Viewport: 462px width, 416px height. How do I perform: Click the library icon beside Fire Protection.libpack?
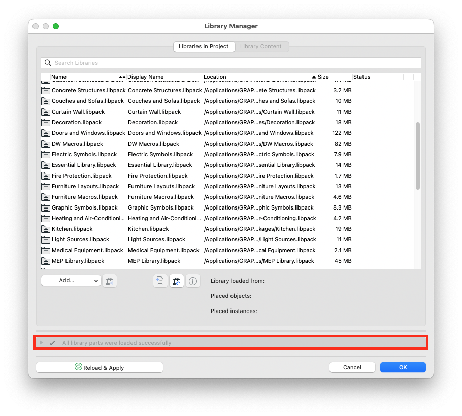point(46,176)
